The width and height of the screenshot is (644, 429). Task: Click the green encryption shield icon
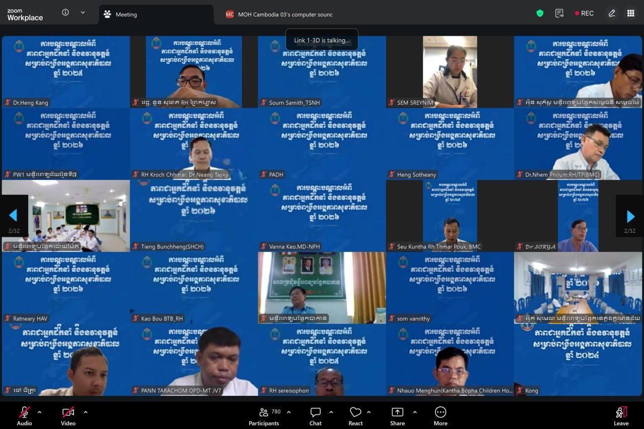coord(540,14)
